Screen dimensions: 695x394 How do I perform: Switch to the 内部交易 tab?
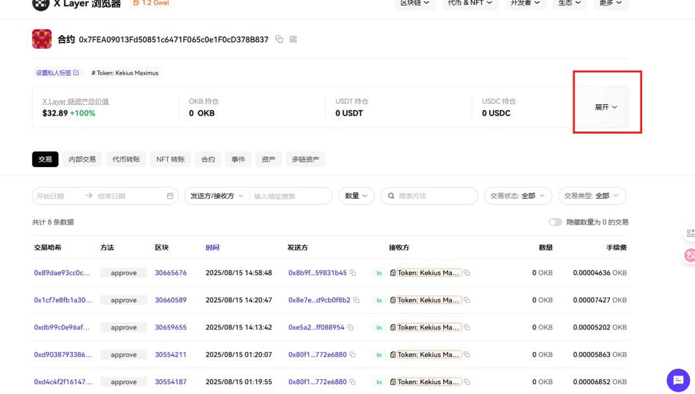click(x=82, y=159)
